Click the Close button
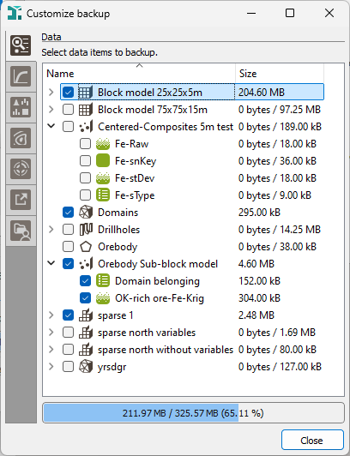 [x=312, y=440]
